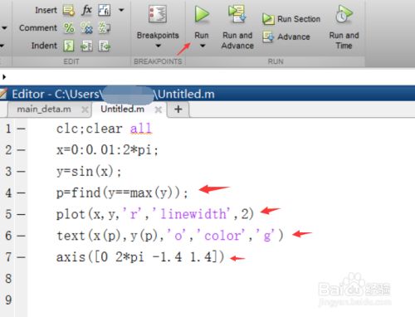Image resolution: width=415 pixels, height=317 pixels.
Task: Close the main_deta.m tab
Action: pos(85,110)
